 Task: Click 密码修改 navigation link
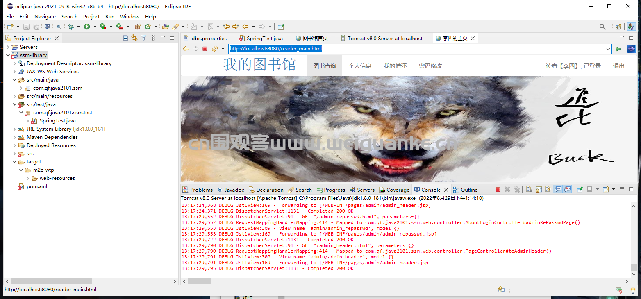click(x=430, y=66)
